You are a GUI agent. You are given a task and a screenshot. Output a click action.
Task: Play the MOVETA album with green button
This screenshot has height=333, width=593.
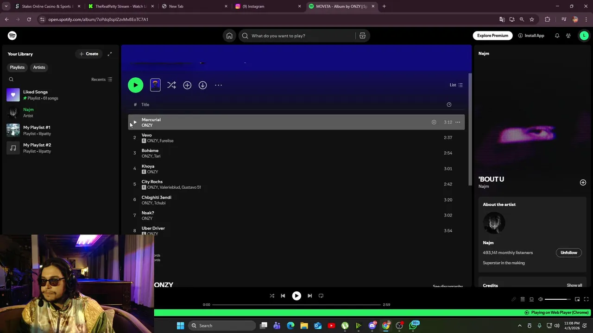click(x=135, y=85)
